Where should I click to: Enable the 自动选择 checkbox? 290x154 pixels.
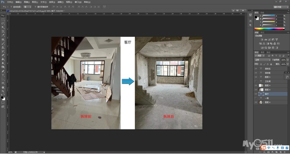point(11,7)
